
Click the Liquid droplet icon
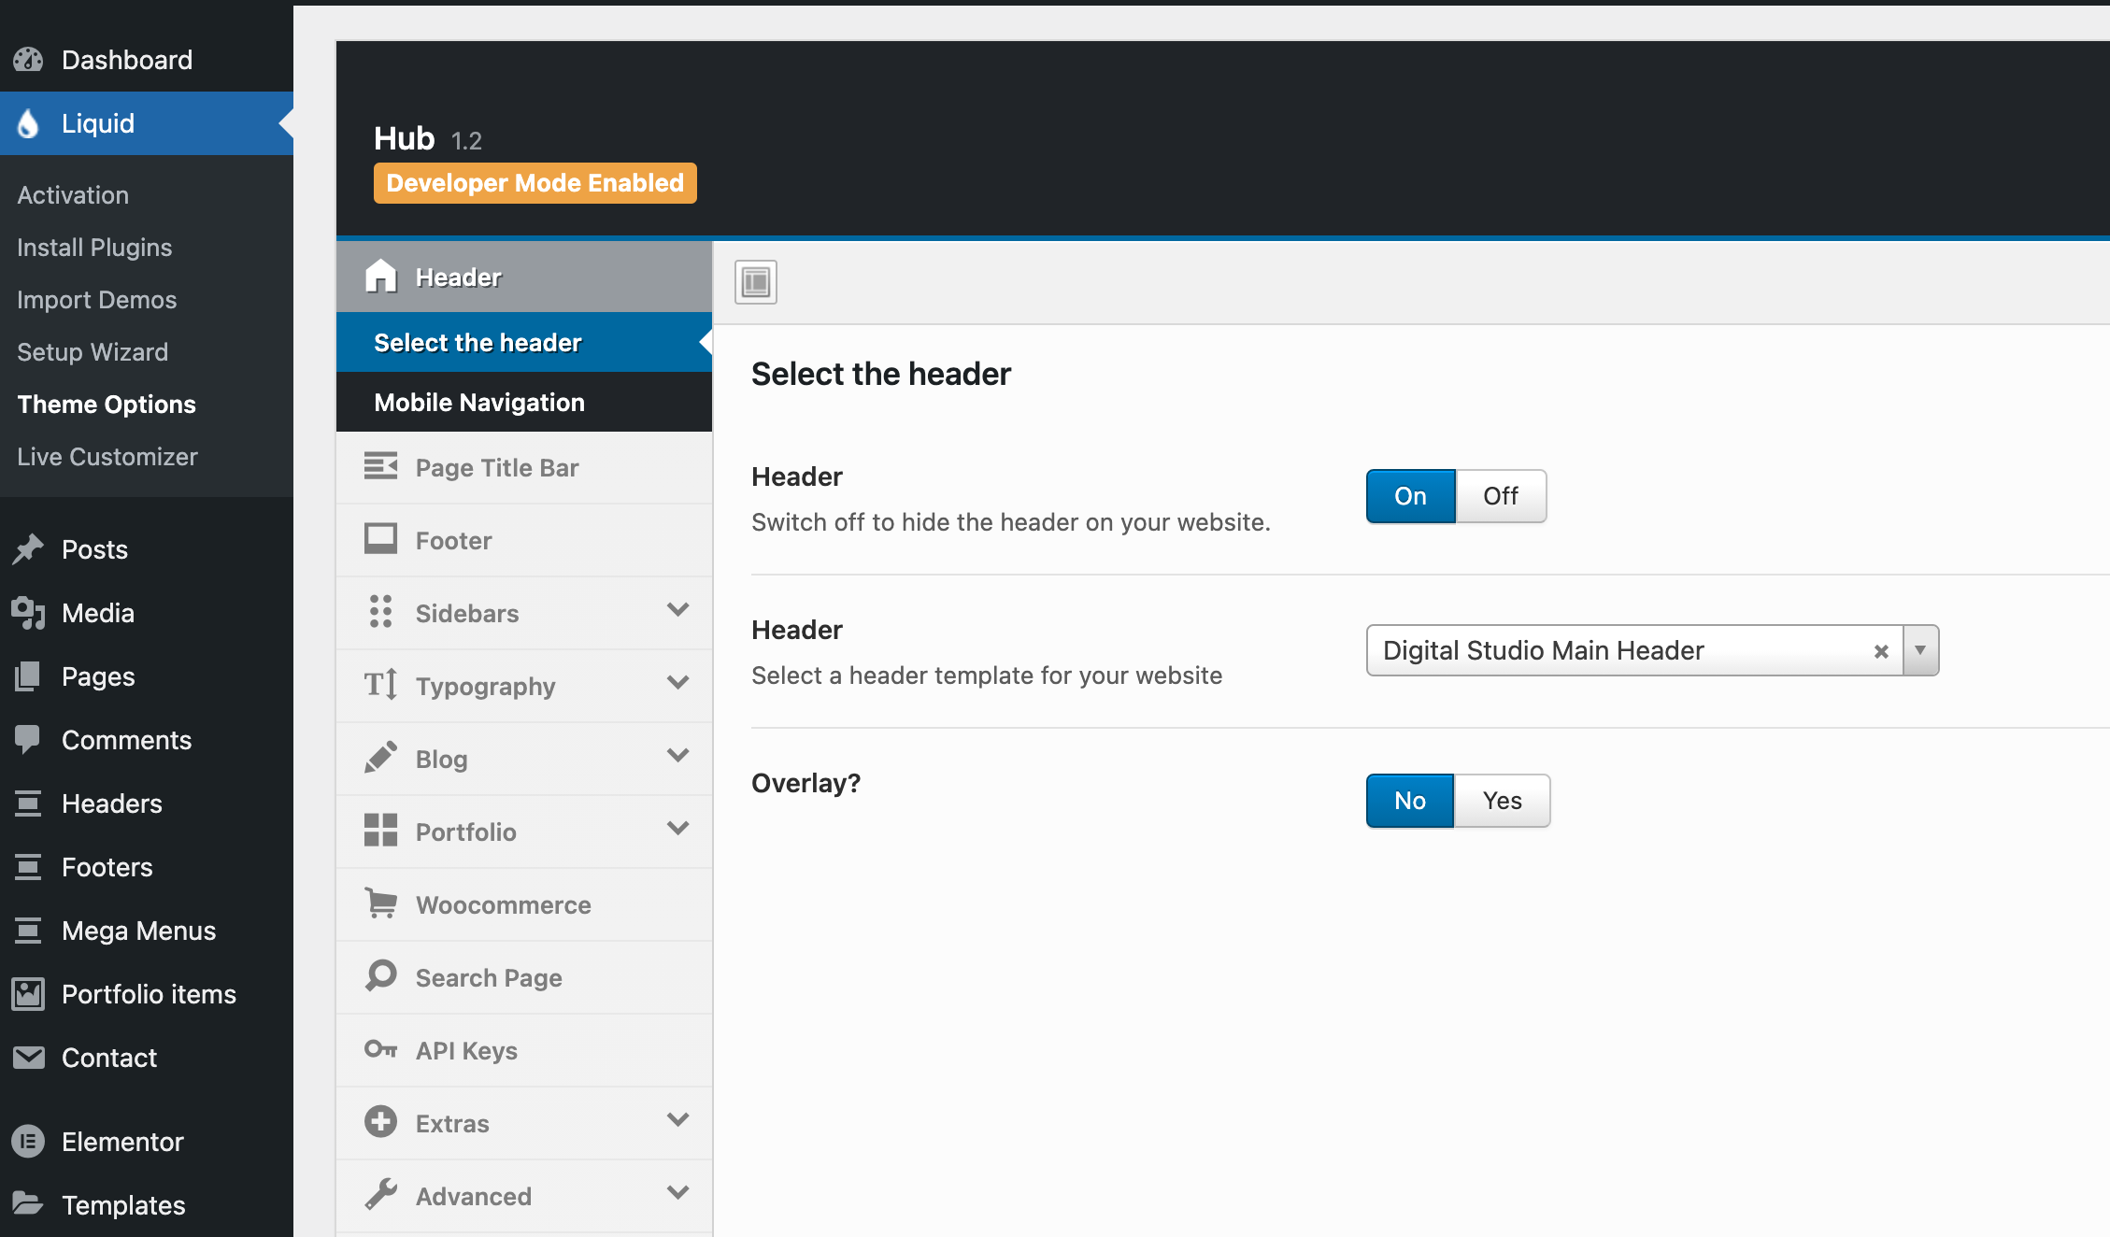(x=28, y=123)
